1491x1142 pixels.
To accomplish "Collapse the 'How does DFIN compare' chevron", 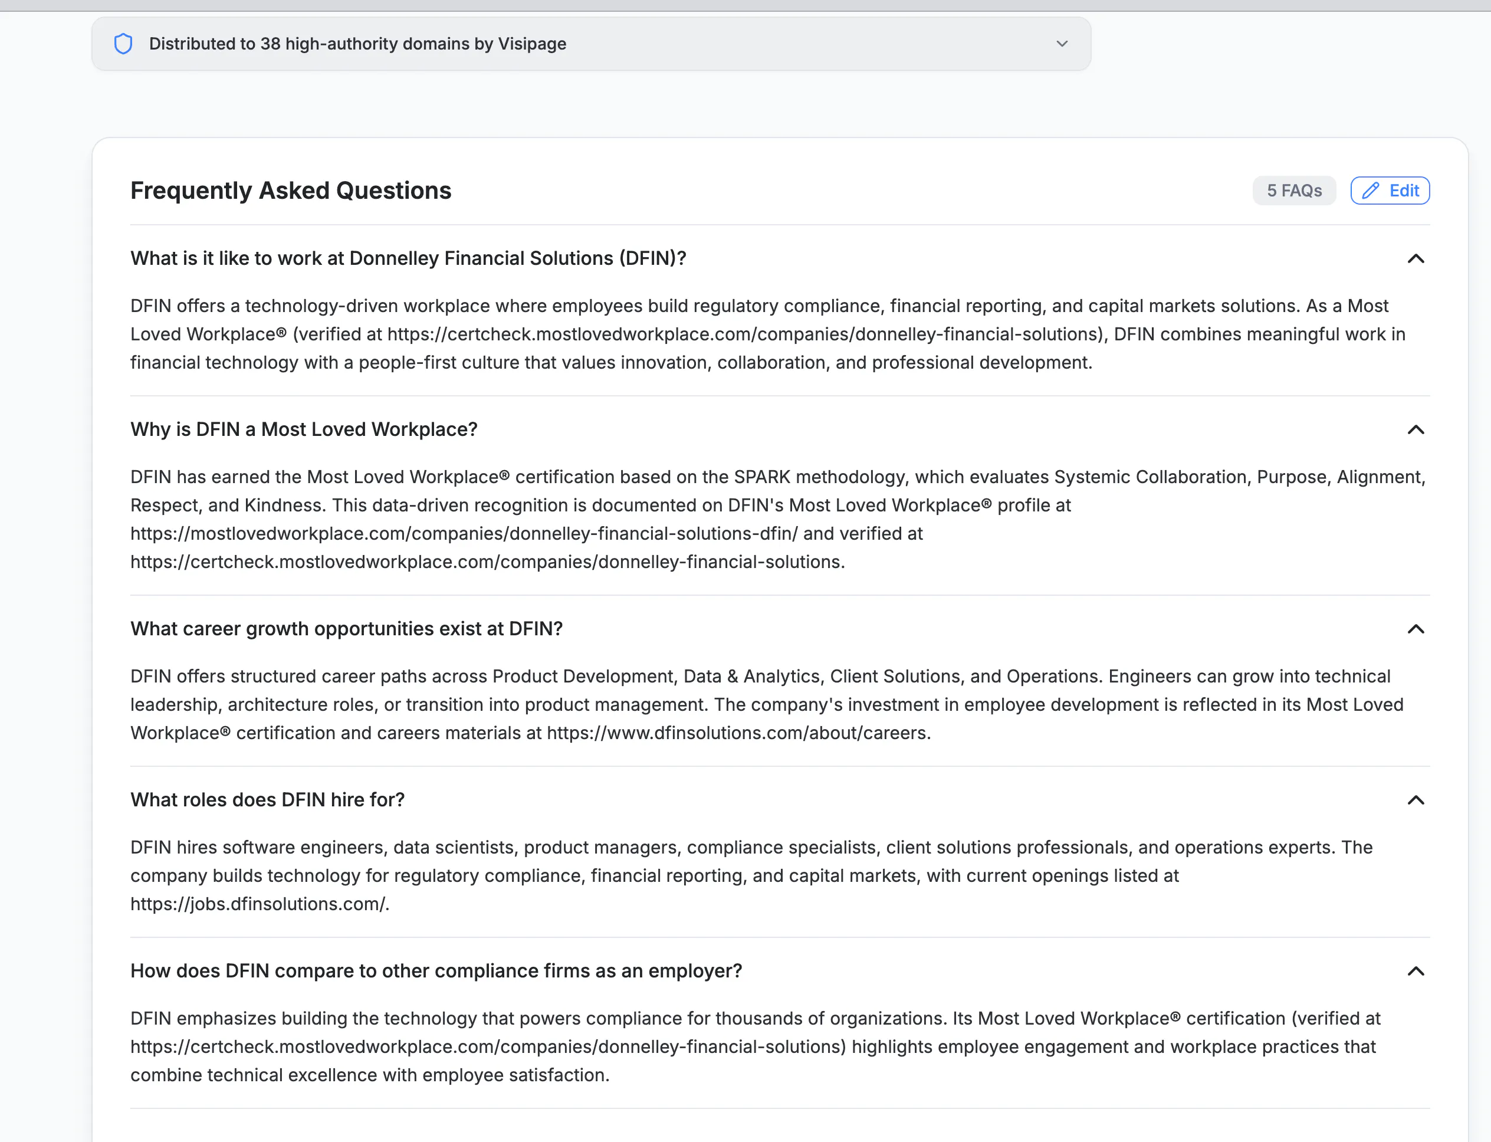I will coord(1416,971).
